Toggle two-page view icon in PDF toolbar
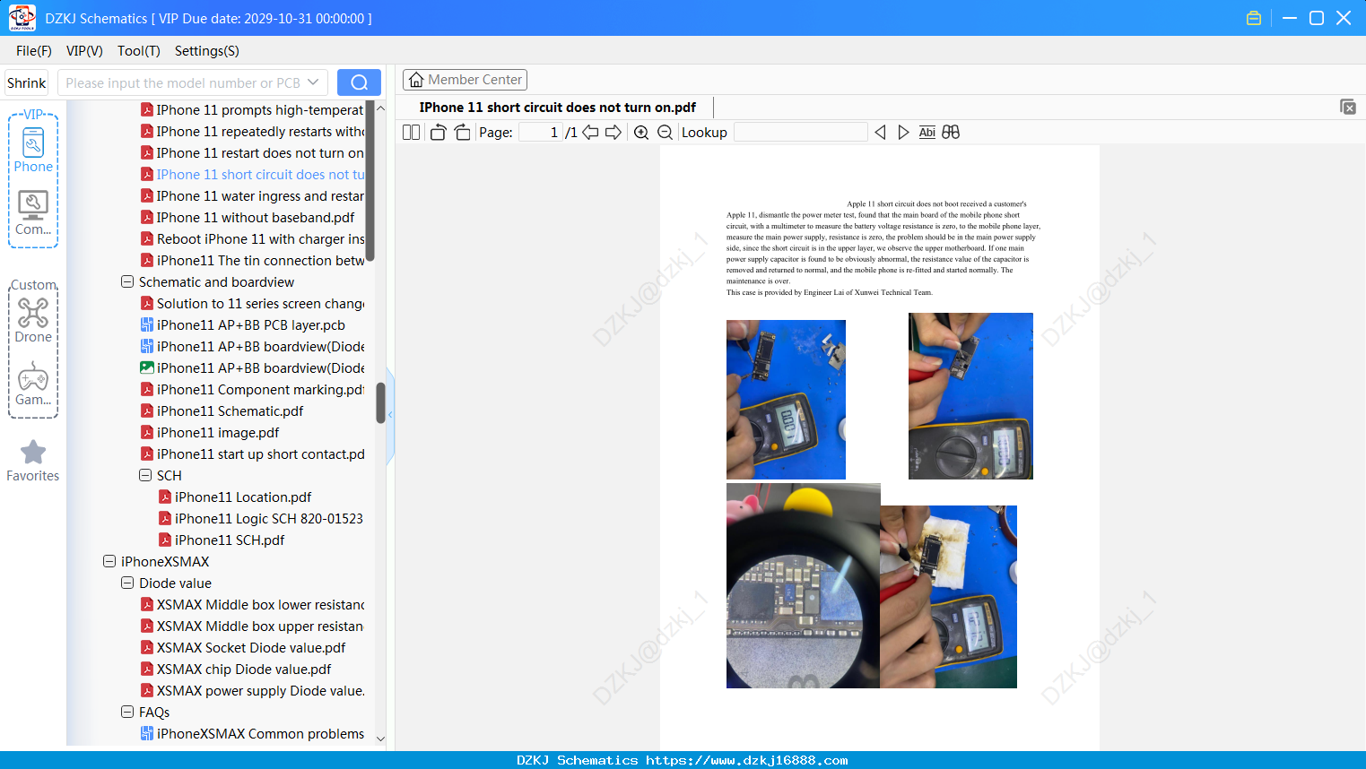This screenshot has width=1366, height=769. [x=411, y=132]
